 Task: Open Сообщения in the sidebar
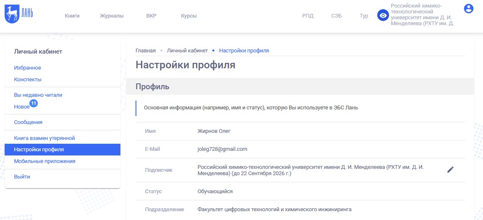[28, 122]
